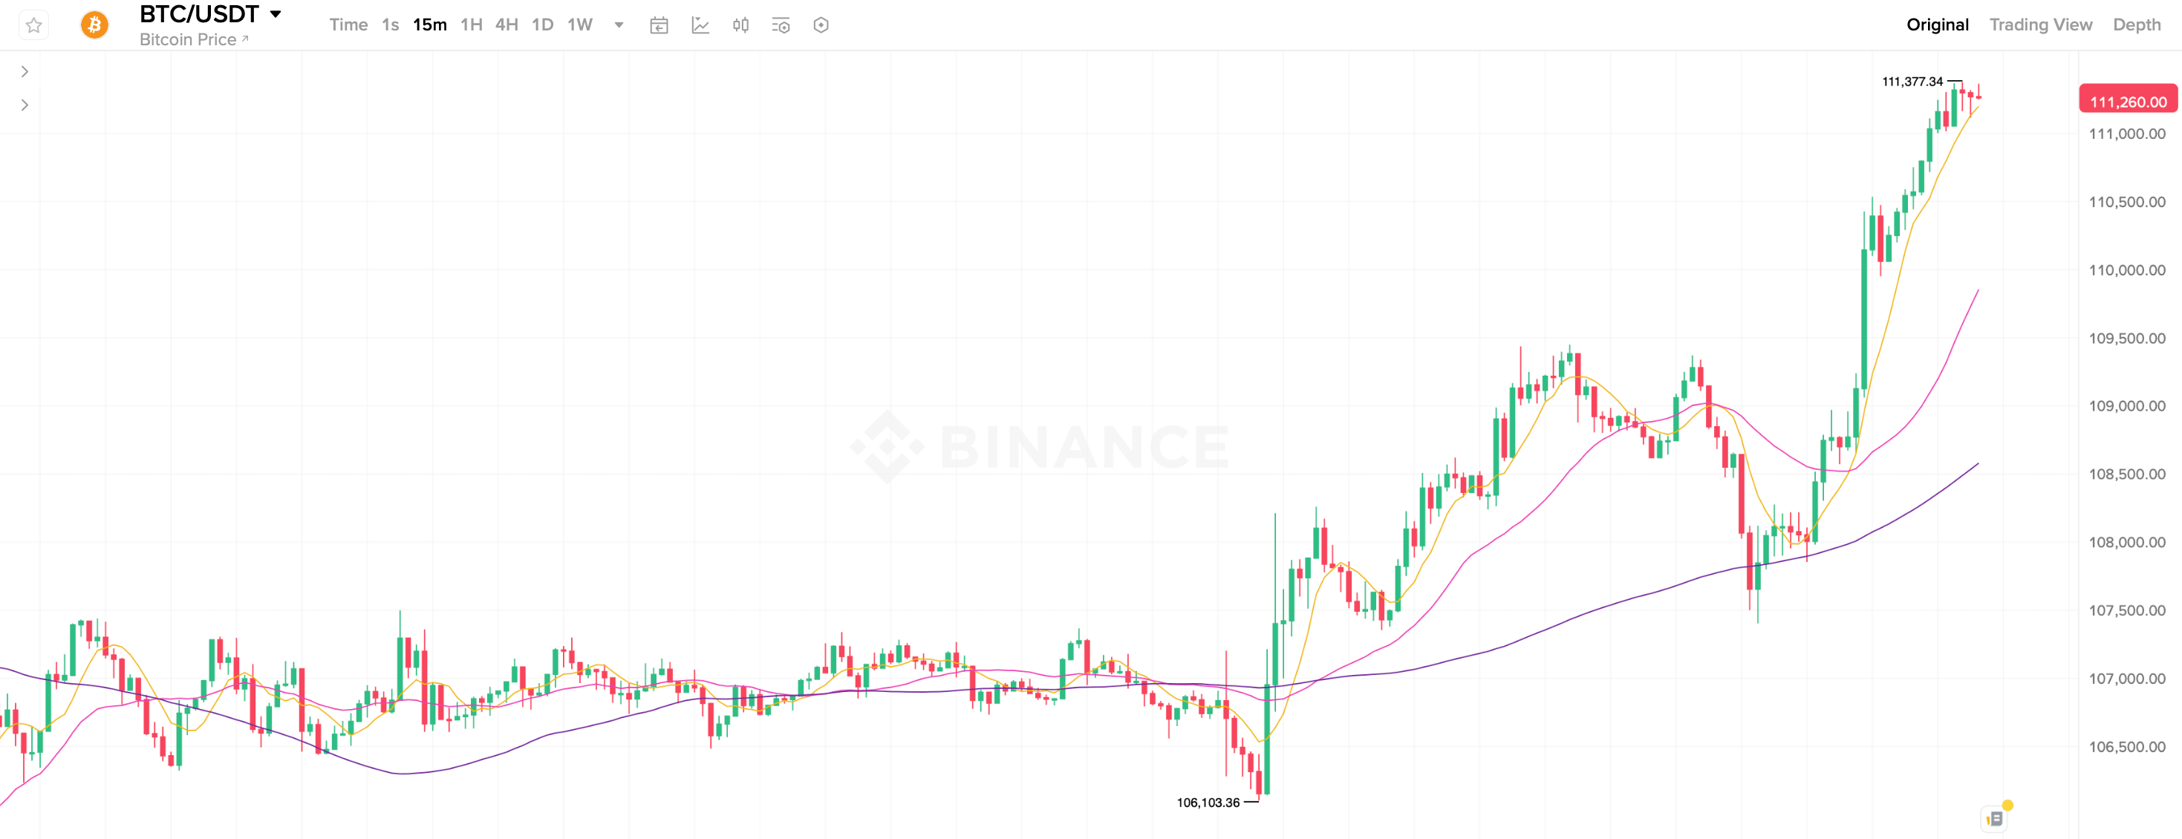Viewport: 2182px width, 839px height.
Task: Click the news note icon with yellow dot
Action: click(1996, 817)
